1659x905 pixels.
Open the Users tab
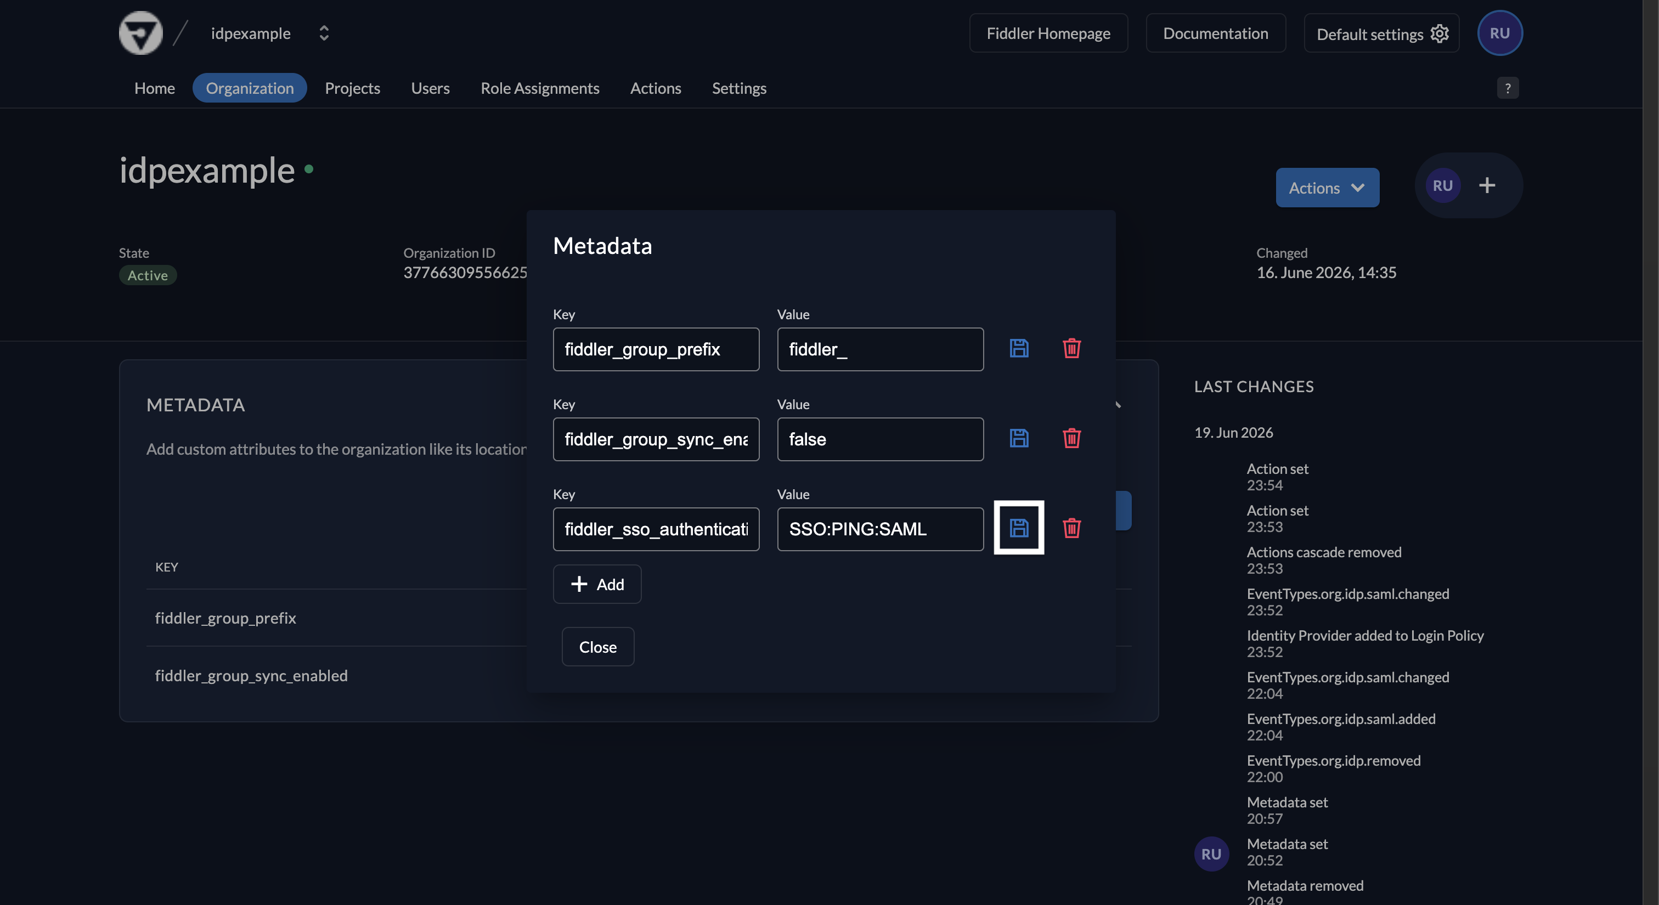[430, 88]
